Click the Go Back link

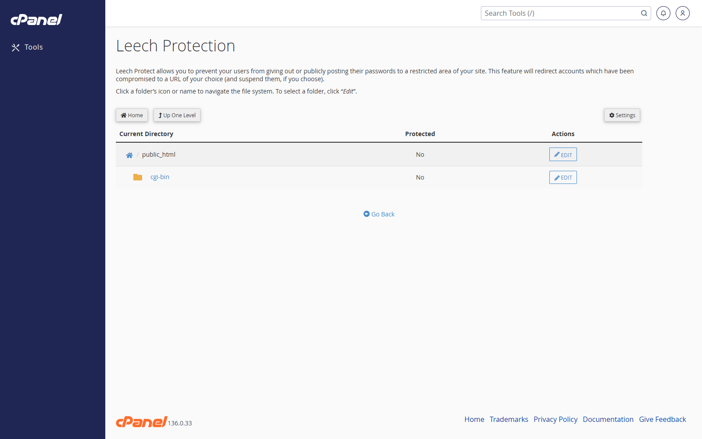click(x=379, y=214)
